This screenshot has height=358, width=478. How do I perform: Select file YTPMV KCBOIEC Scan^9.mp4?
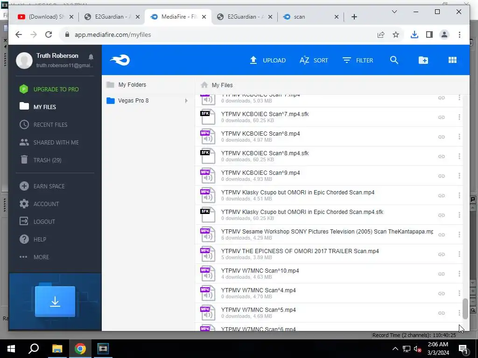pyautogui.click(x=329, y=176)
